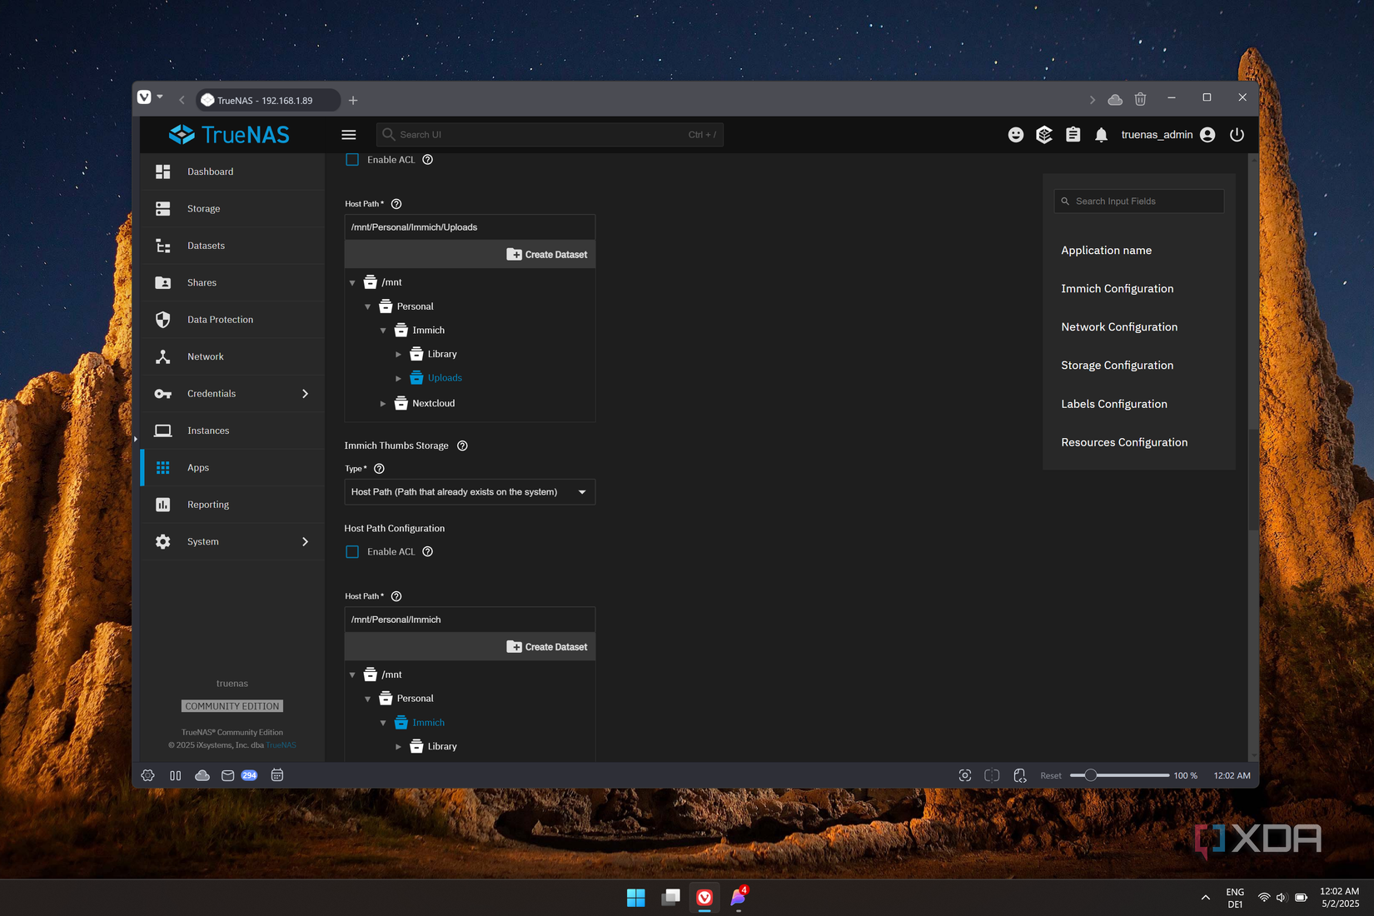Click Create Dataset above the Uploads tree
The width and height of the screenshot is (1374, 916).
(x=547, y=255)
